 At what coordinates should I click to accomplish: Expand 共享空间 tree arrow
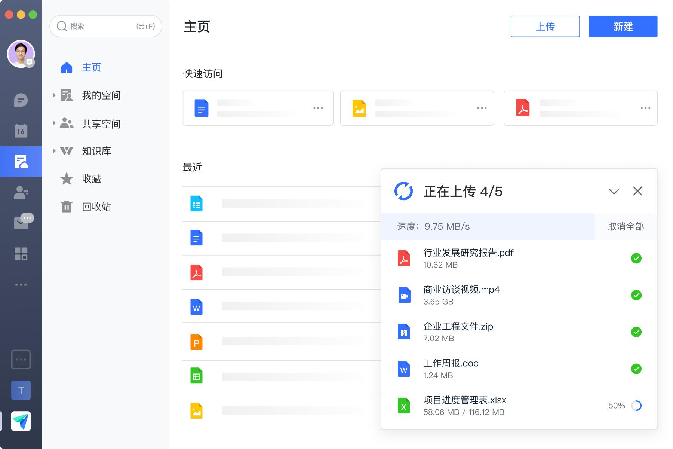[54, 123]
